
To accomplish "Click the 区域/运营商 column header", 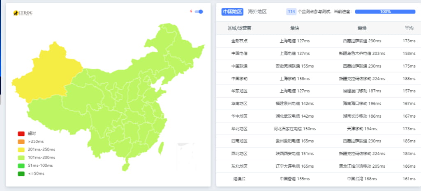I will pos(240,28).
